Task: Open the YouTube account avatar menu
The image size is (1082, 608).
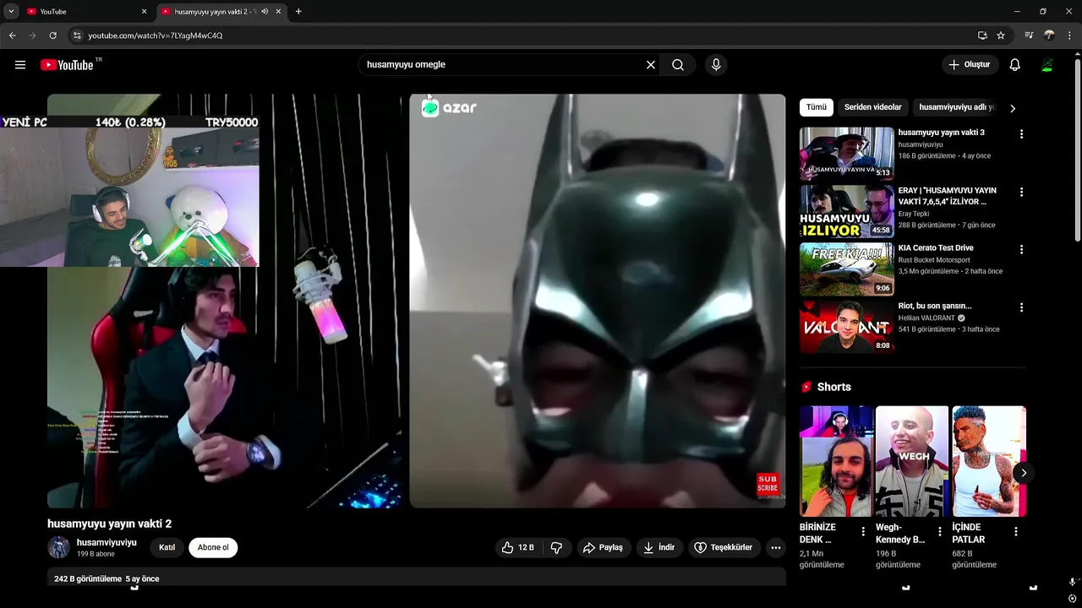Action: (x=1047, y=65)
